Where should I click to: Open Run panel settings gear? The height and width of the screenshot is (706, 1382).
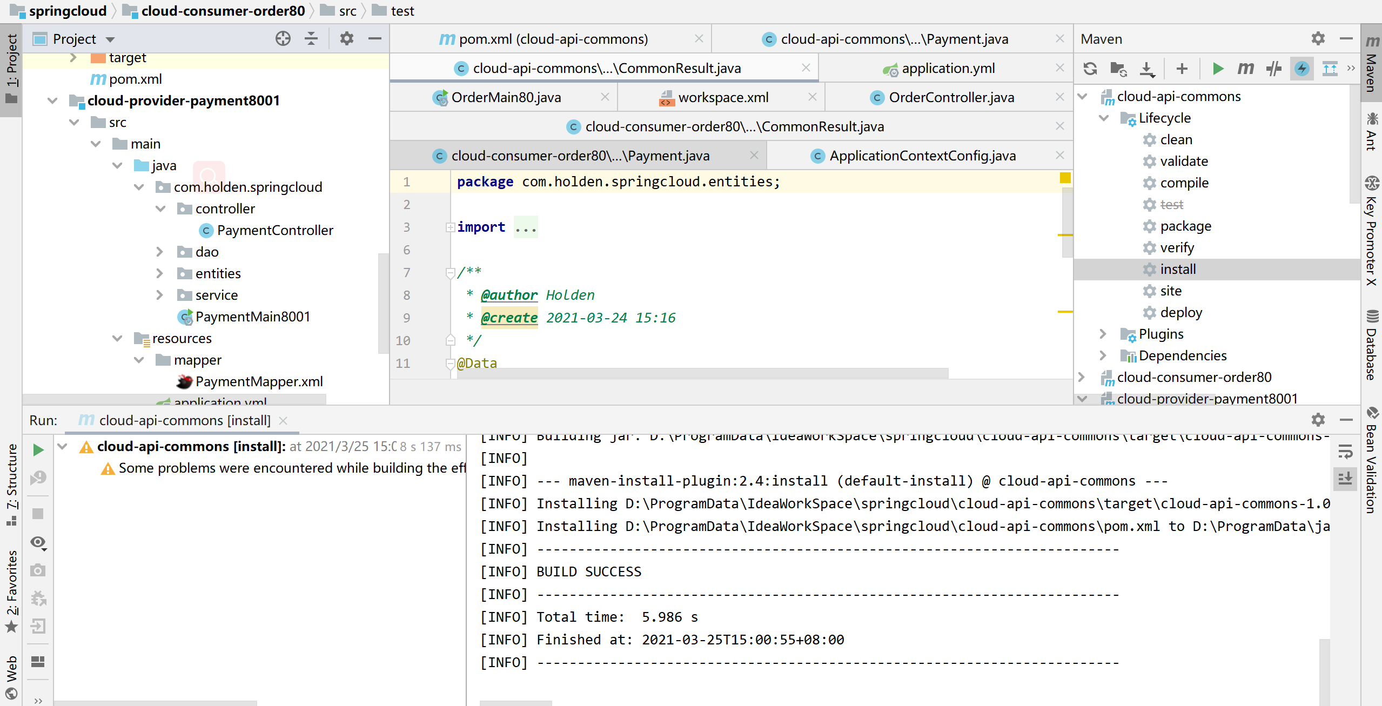point(1318,420)
